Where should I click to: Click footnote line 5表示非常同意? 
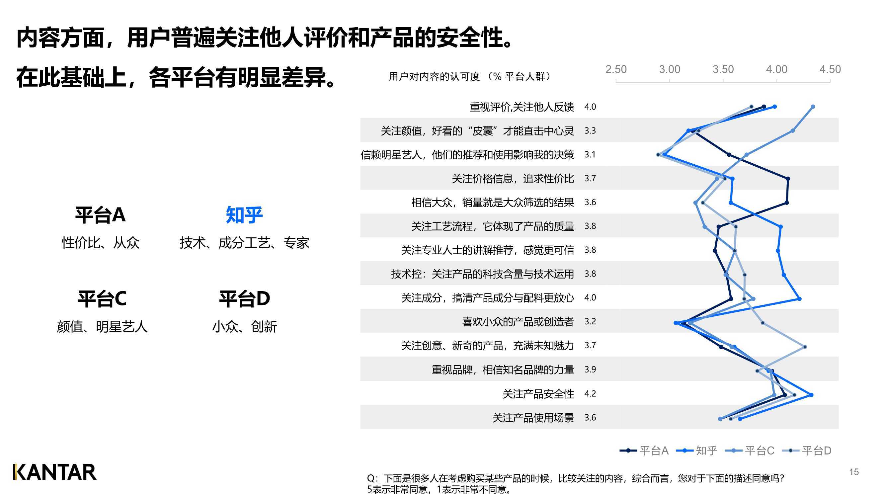[439, 489]
